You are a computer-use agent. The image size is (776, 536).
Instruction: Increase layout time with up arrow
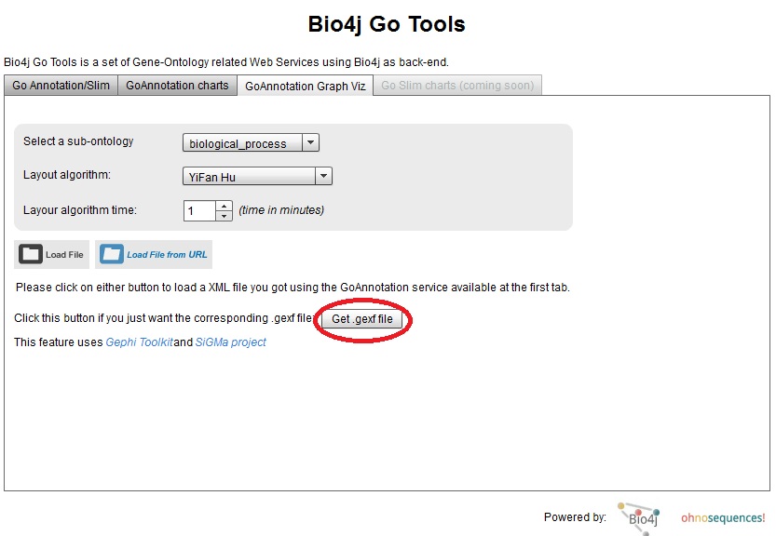click(225, 206)
